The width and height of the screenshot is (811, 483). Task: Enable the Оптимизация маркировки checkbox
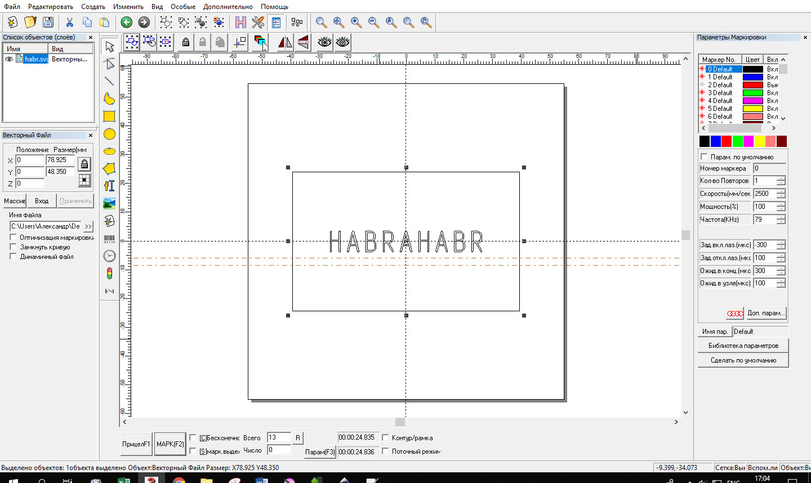pos(14,238)
